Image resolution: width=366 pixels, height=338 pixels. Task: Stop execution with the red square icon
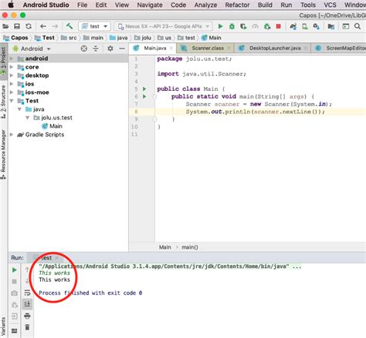(x=279, y=26)
